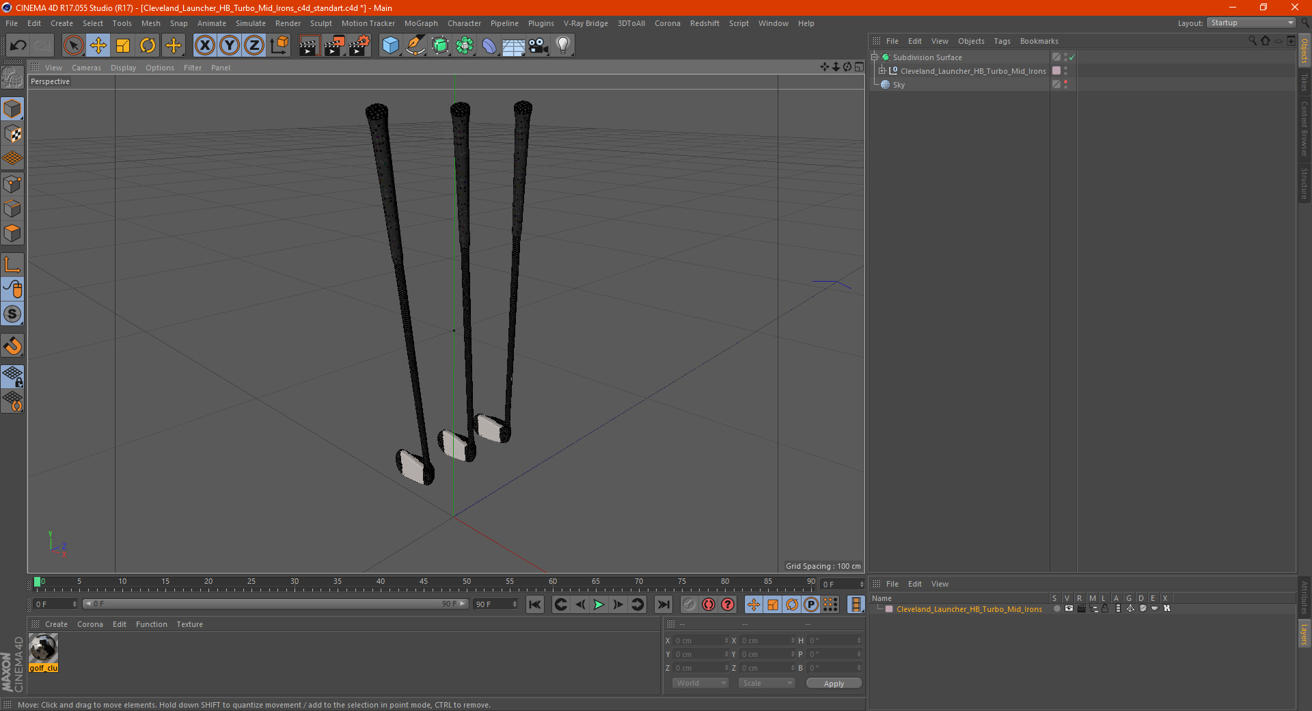
Task: Open material manager Texture menu
Action: pyautogui.click(x=189, y=624)
